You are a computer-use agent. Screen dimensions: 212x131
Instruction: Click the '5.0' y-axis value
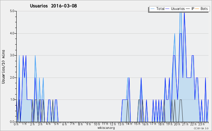[12, 11]
